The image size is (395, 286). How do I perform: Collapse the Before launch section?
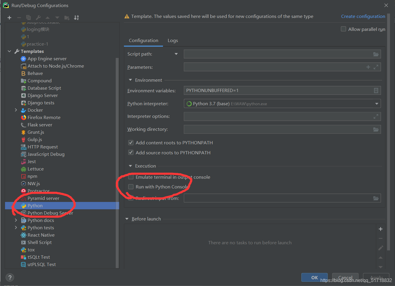127,219
